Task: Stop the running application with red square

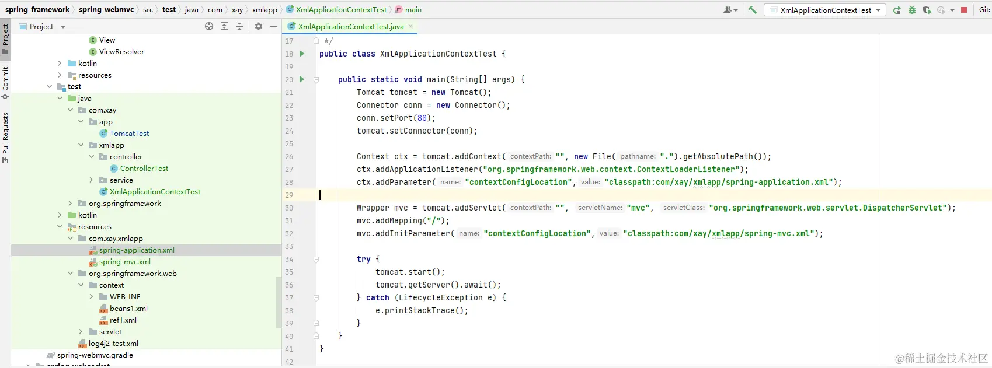Action: click(964, 10)
